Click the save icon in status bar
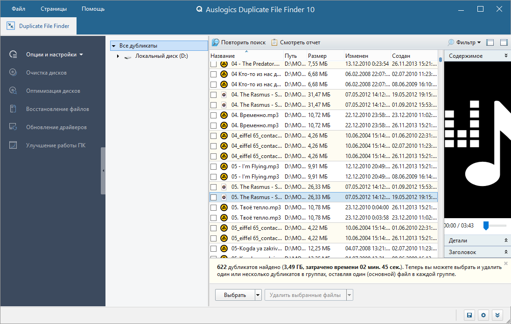The image size is (511, 324). [469, 315]
